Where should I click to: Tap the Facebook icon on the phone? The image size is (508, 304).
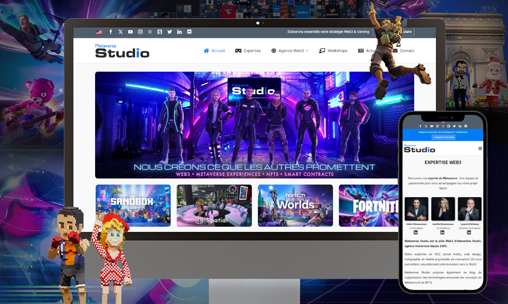(x=420, y=126)
